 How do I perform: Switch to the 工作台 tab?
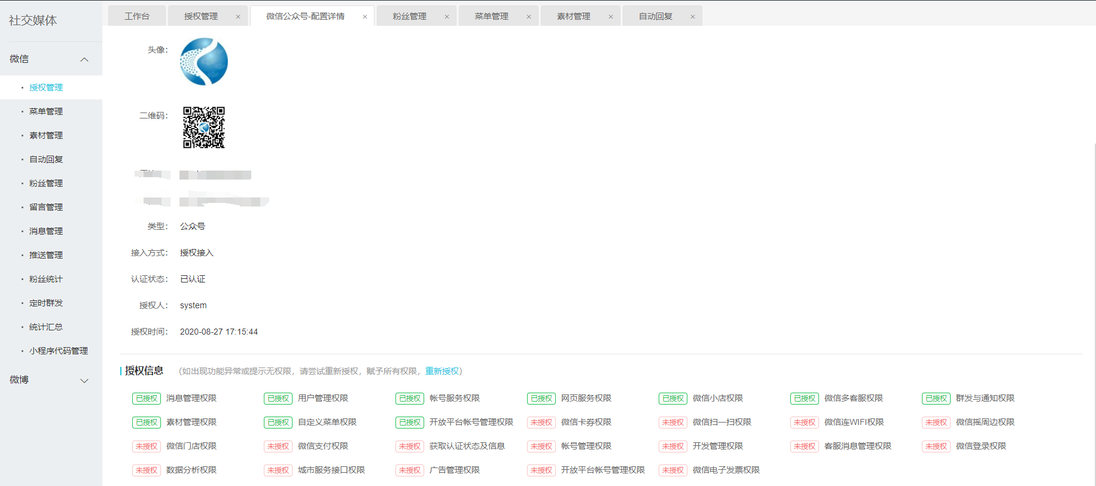137,16
